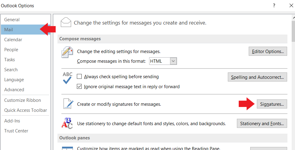Click the Signatures button
This screenshot has width=295, height=150.
(x=272, y=104)
